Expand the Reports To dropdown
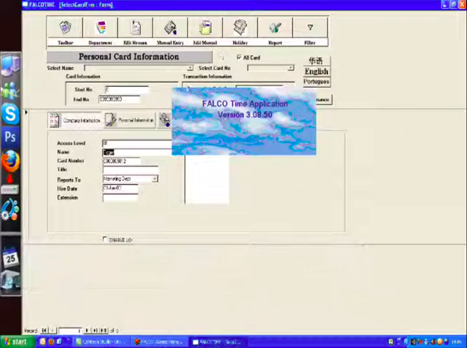 point(155,179)
